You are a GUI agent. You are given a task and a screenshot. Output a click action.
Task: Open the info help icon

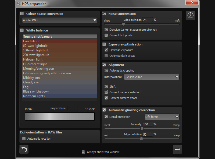pyautogui.click(x=191, y=15)
